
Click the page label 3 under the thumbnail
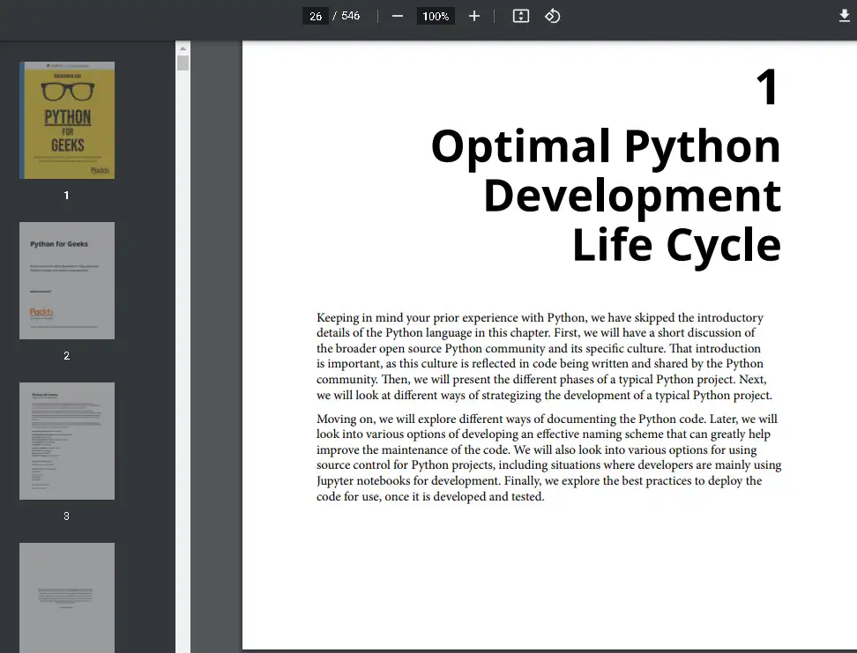[67, 516]
